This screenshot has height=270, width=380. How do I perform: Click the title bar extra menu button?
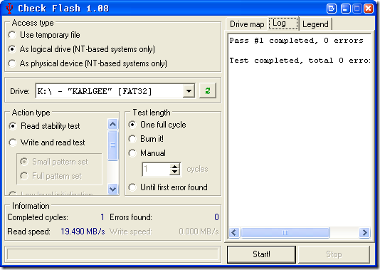[x=332, y=9]
